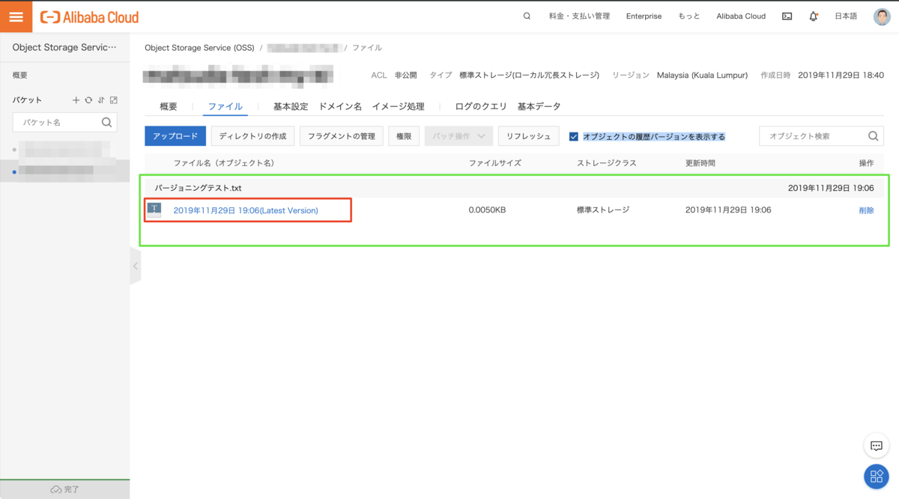Refresh the bucket list in sidebar
Viewport: 899px width, 499px height.
88,100
